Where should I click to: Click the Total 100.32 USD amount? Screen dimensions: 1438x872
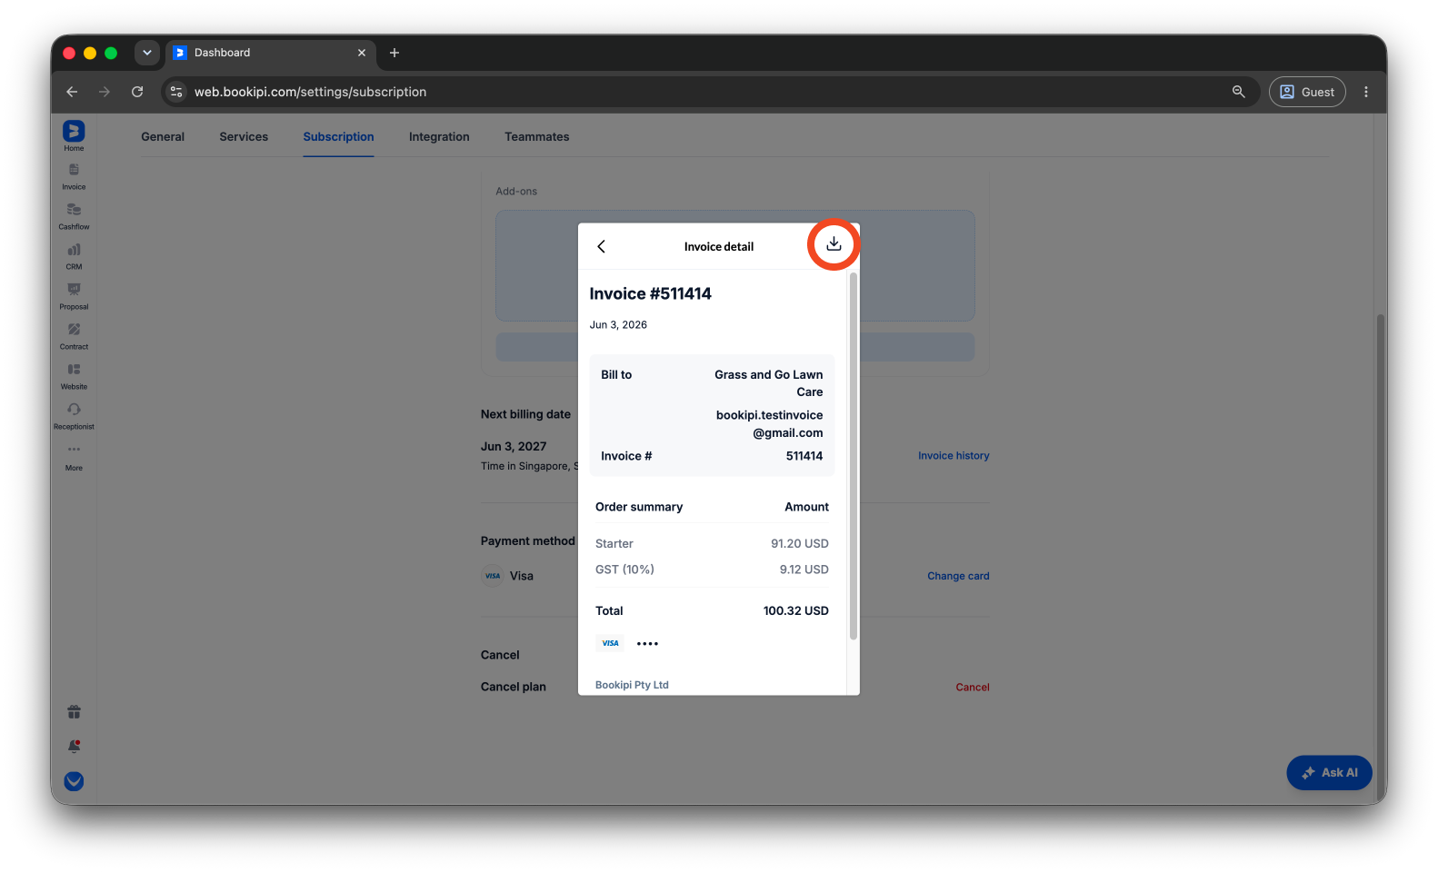tap(795, 611)
